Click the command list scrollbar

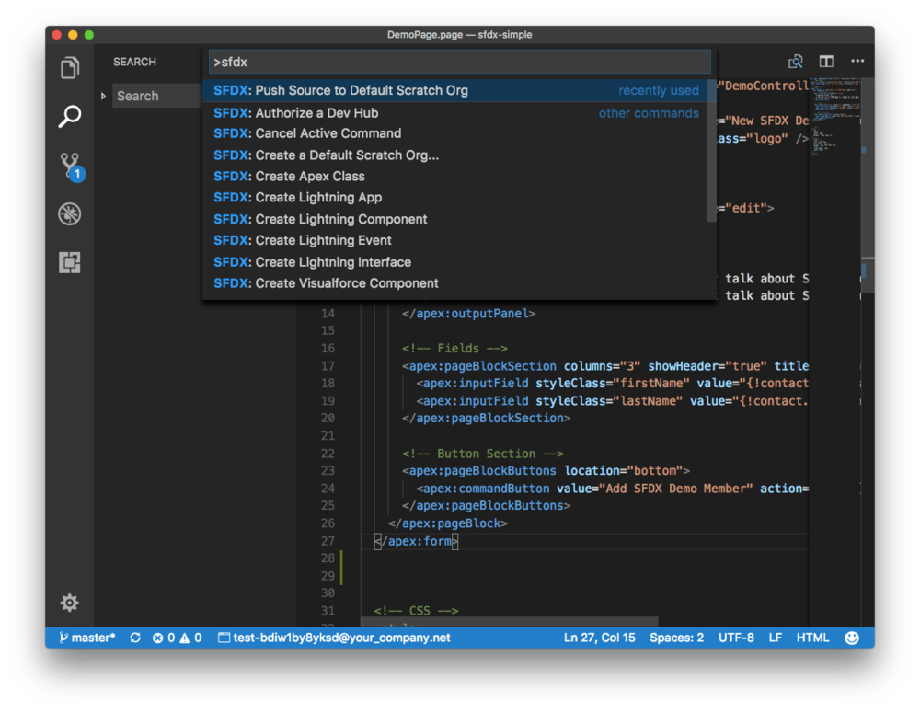tap(712, 151)
